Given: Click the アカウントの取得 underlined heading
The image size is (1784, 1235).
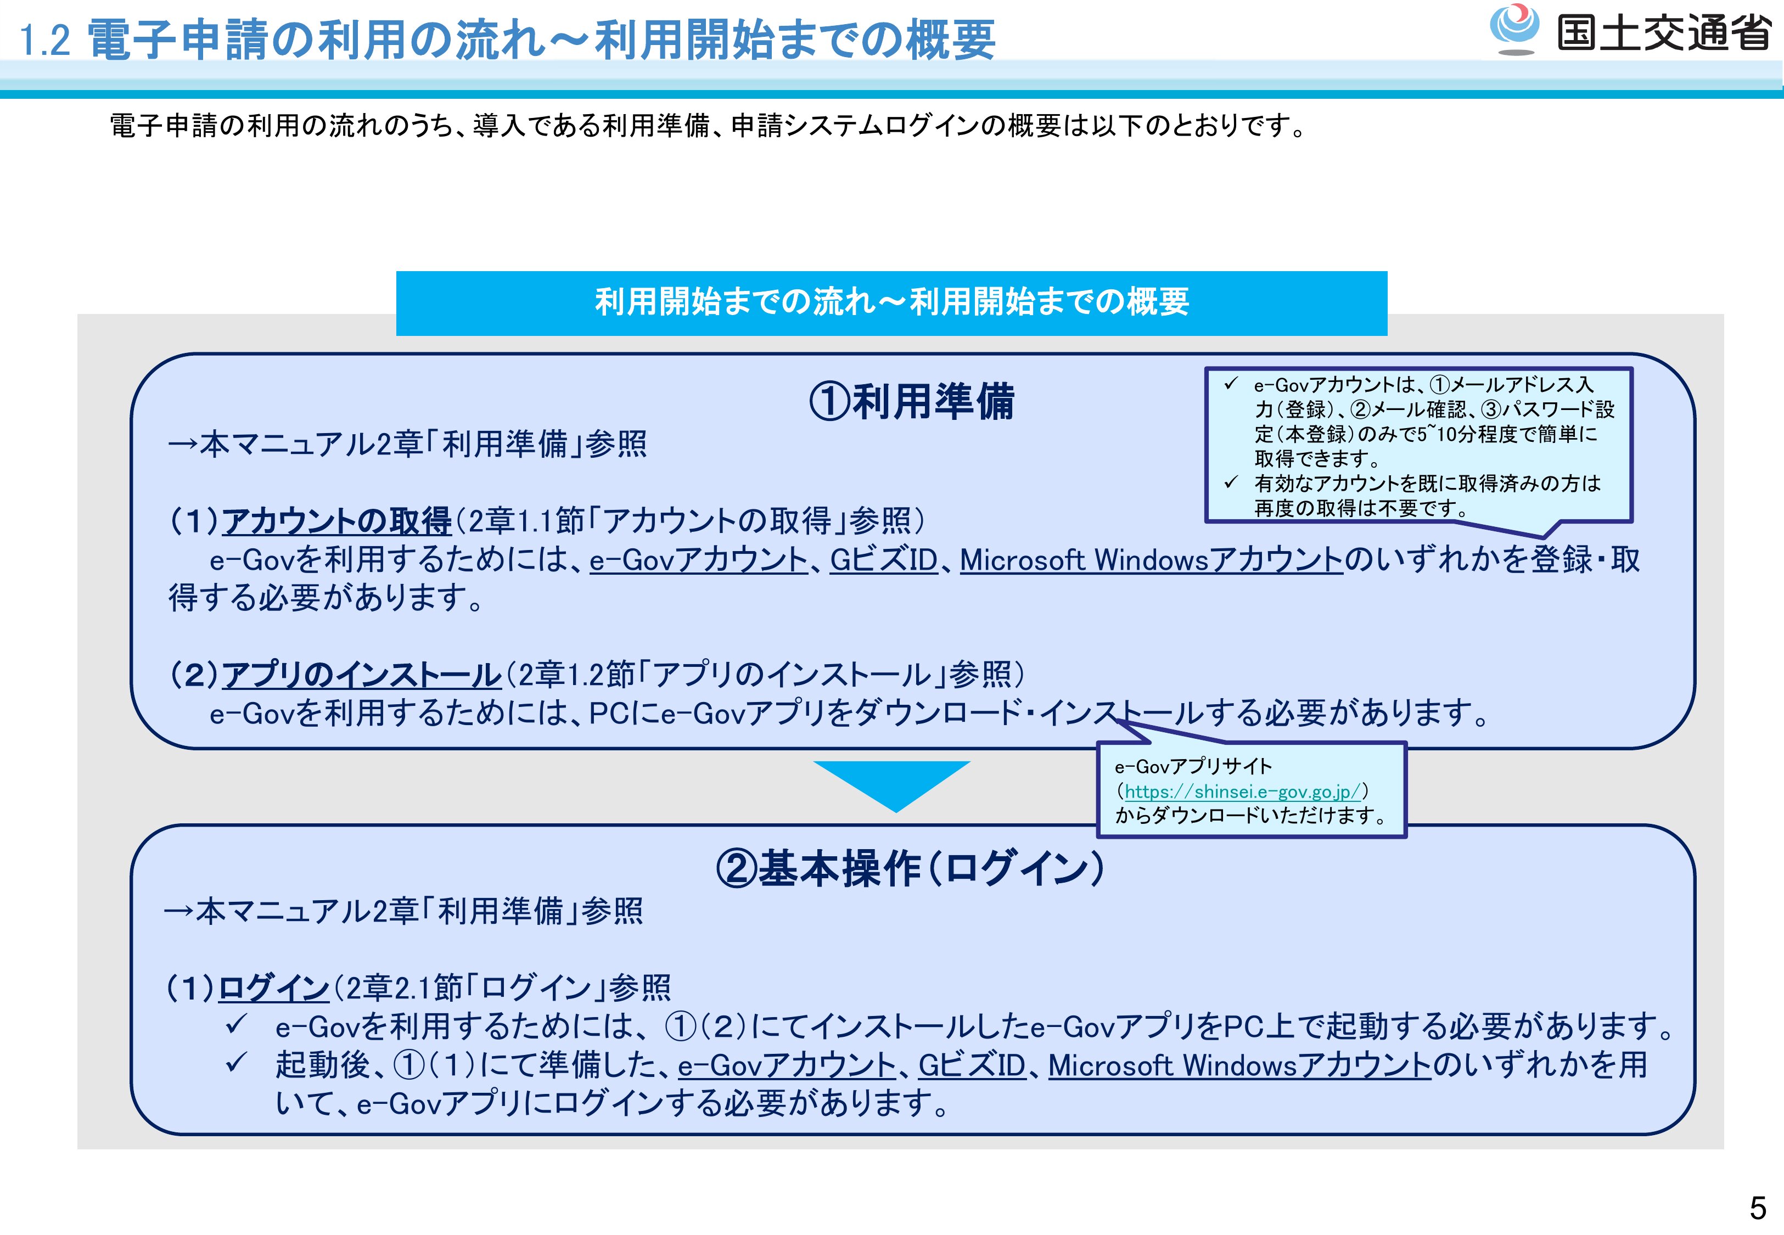Looking at the screenshot, I should point(336,521).
